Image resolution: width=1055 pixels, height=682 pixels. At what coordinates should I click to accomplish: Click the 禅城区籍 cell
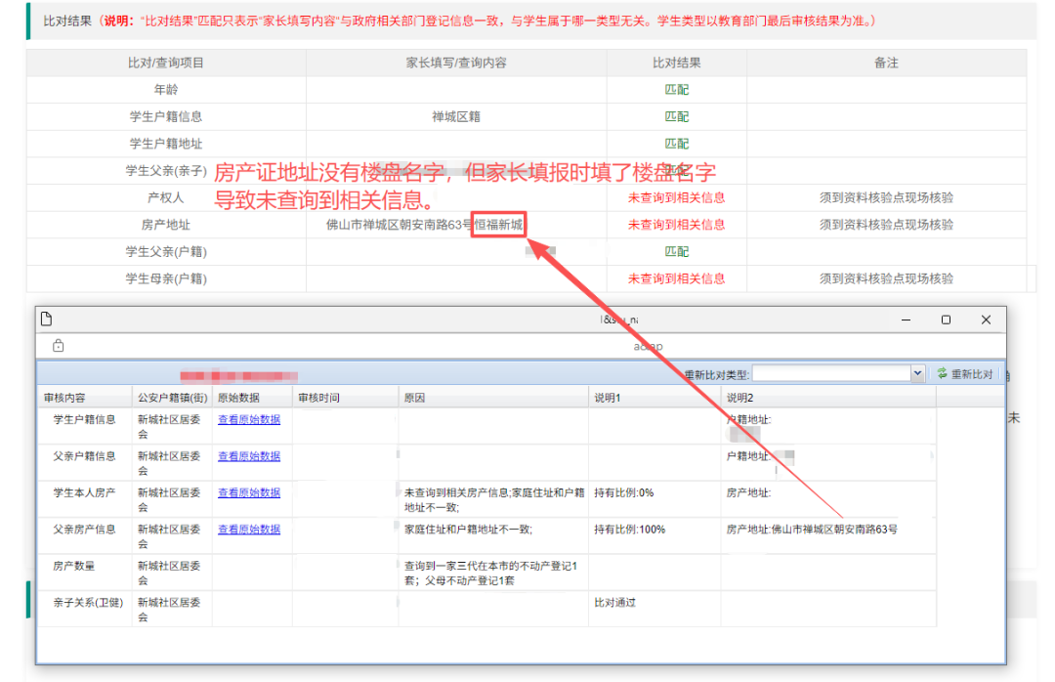(456, 116)
